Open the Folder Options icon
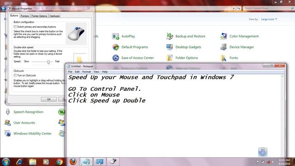This screenshot has width=295, height=166. coord(170,58)
